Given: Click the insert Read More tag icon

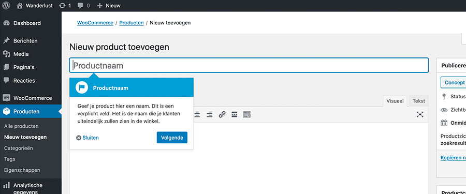Looking at the screenshot, I should 234,114.
